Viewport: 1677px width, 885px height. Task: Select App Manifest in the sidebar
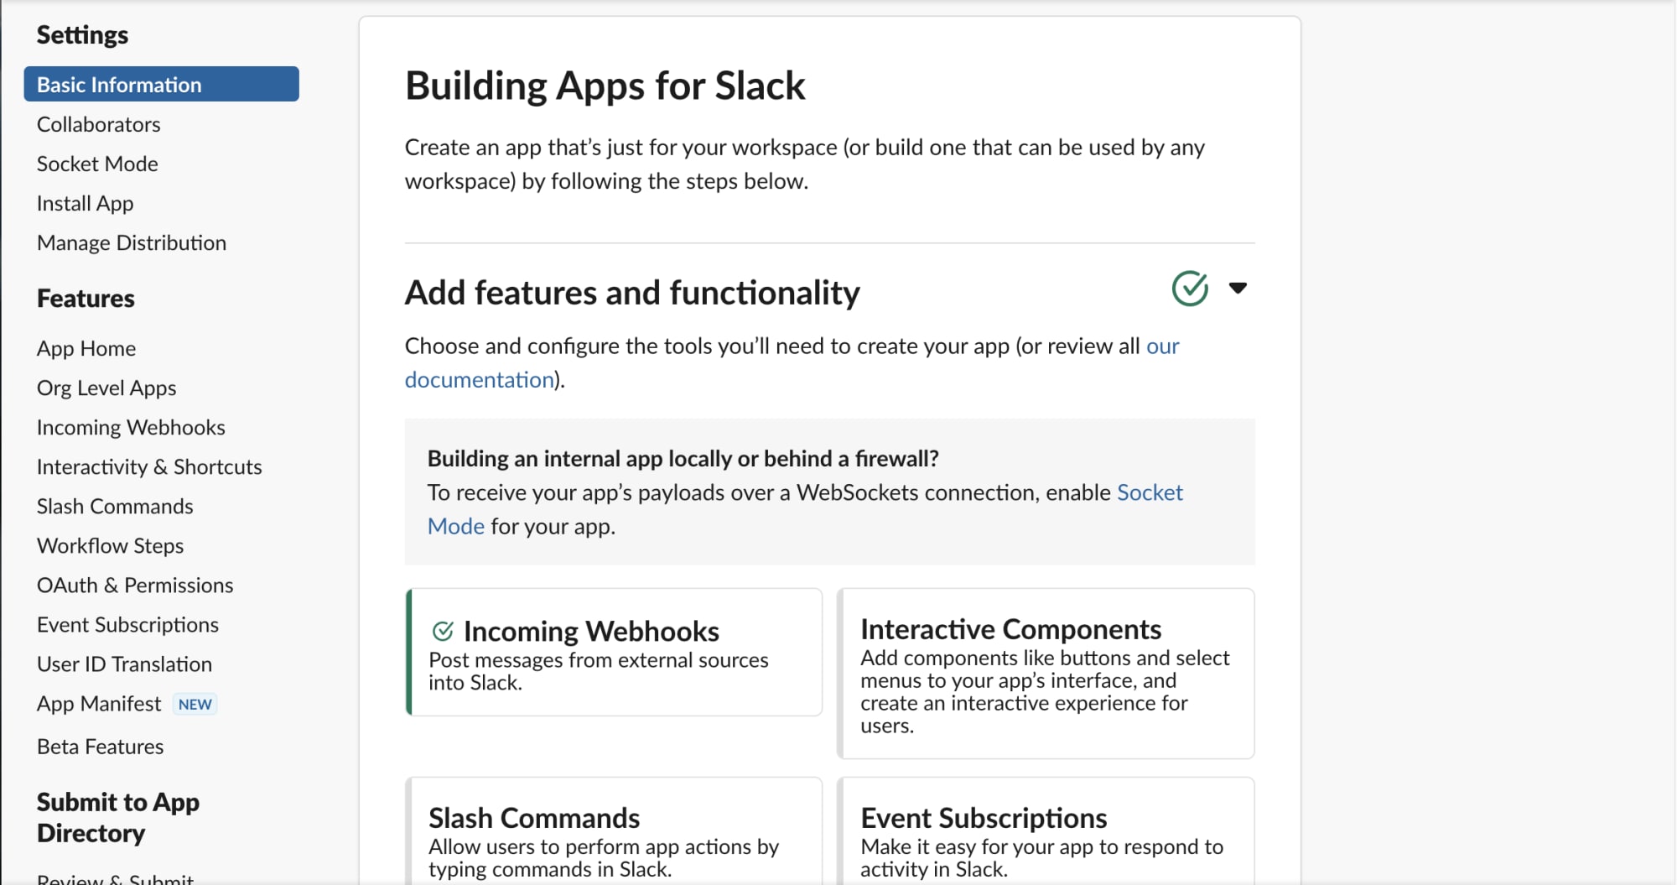pyautogui.click(x=99, y=704)
